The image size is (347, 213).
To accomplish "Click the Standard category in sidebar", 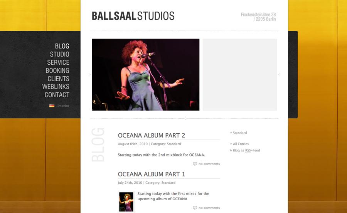I will point(239,133).
